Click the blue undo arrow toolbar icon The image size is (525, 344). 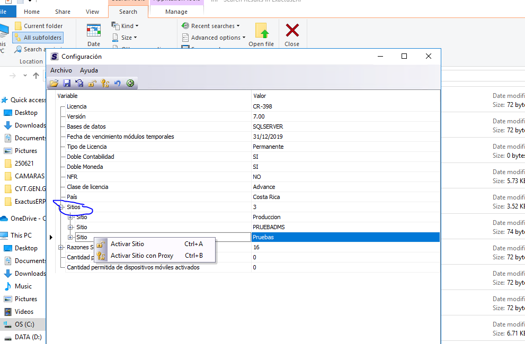point(118,83)
